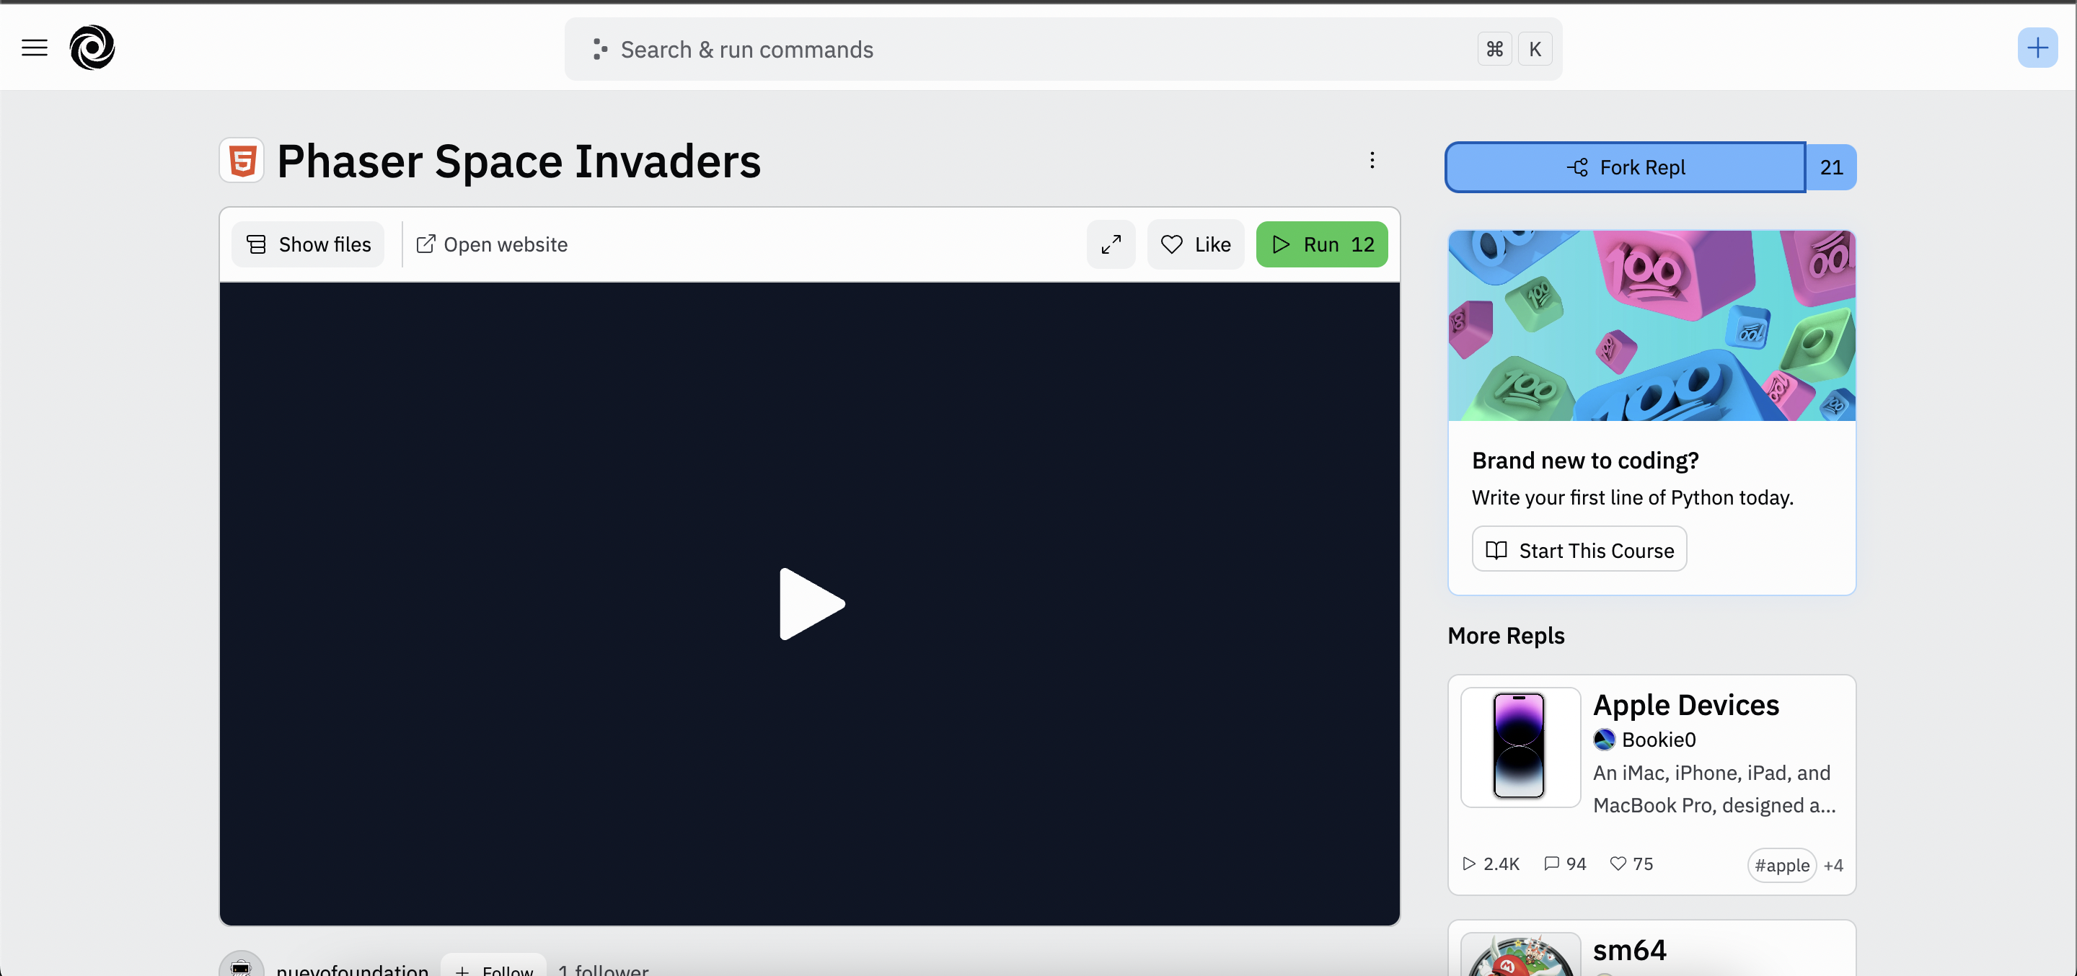
Task: Like this Repl with heart button
Action: point(1195,244)
